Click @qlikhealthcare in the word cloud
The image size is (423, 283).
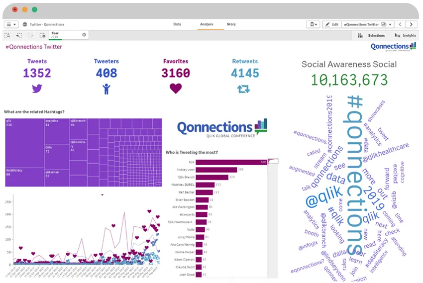point(386,153)
